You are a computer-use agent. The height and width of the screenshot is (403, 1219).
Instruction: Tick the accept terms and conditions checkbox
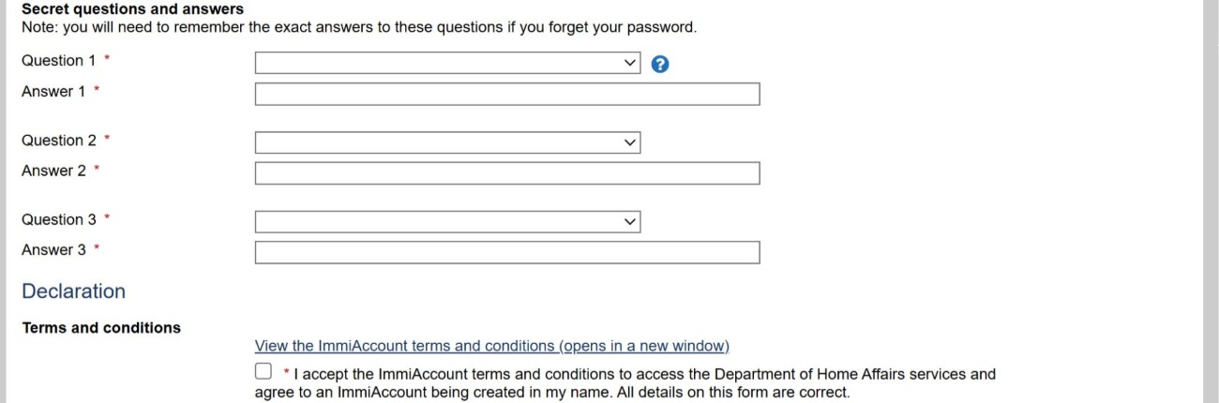click(x=263, y=373)
